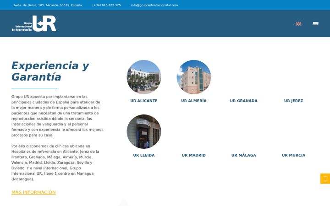
Task: Tap the yellow mobile phone contact button
Action: [325, 179]
